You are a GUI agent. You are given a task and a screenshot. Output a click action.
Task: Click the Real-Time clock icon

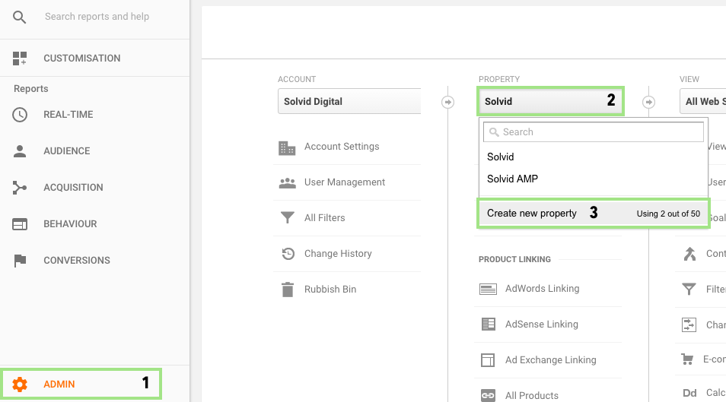click(20, 114)
